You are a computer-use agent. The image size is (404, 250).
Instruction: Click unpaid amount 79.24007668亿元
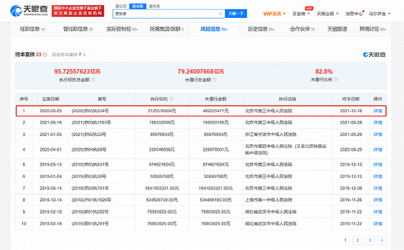201,72
